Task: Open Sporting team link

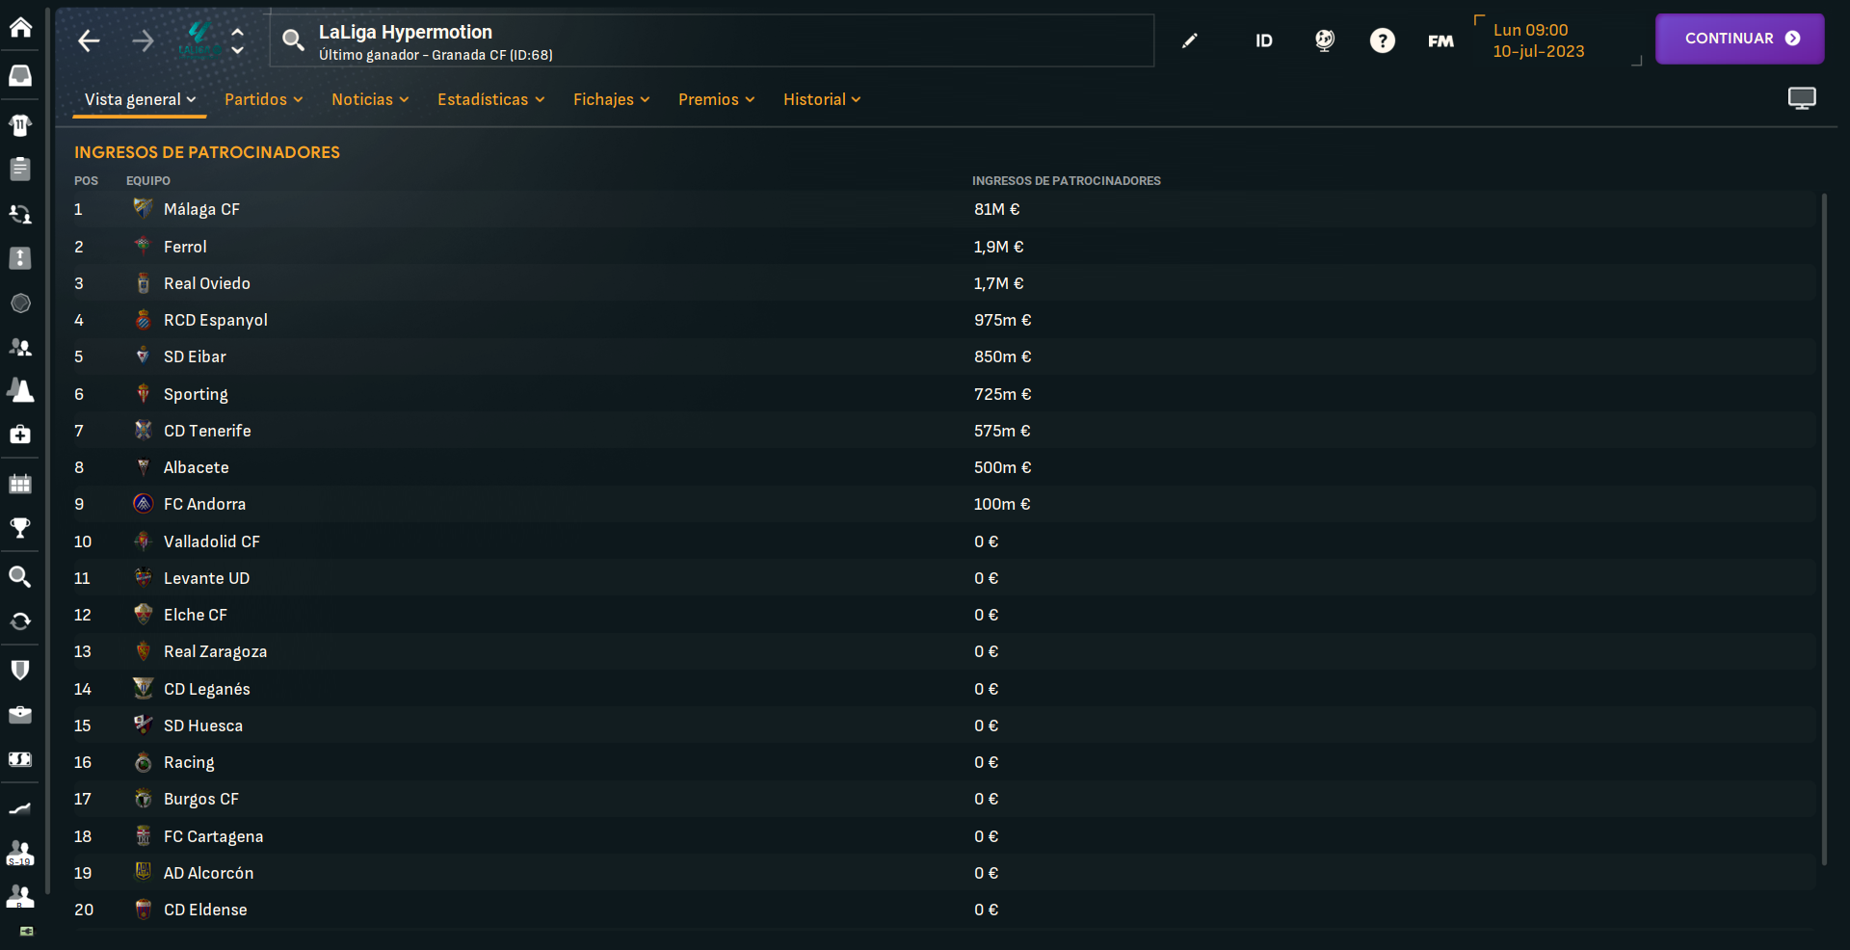Action: (x=196, y=394)
